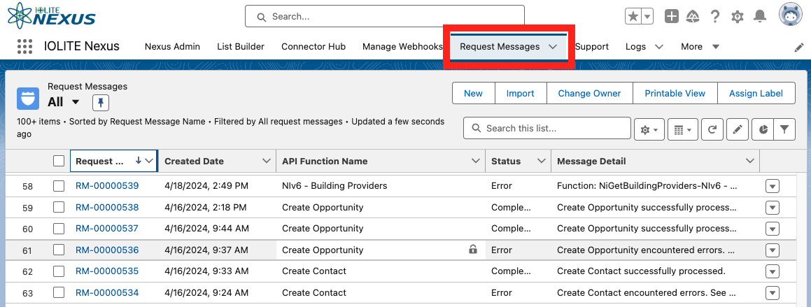Open the App Launcher grid icon
The image size is (811, 307).
click(x=24, y=47)
